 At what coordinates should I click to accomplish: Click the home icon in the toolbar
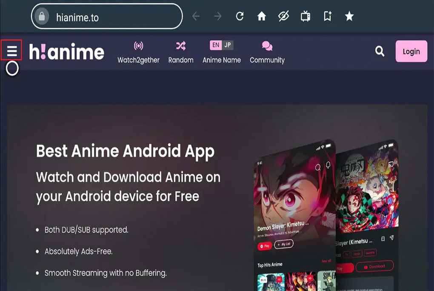[x=262, y=16]
